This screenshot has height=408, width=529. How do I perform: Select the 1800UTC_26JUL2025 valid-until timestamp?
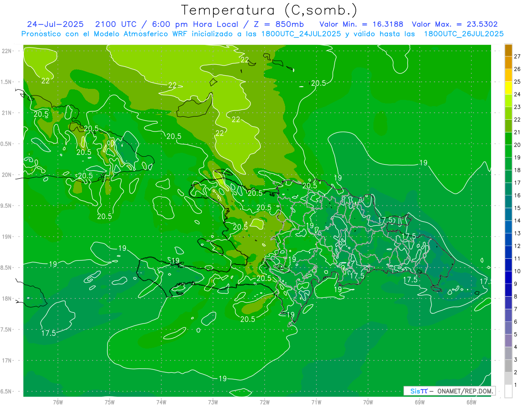coord(464,34)
